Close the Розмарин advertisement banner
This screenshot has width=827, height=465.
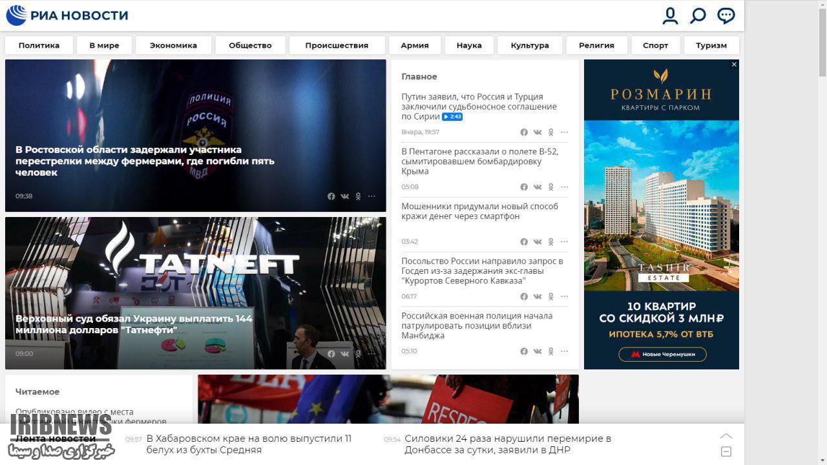coord(734,65)
